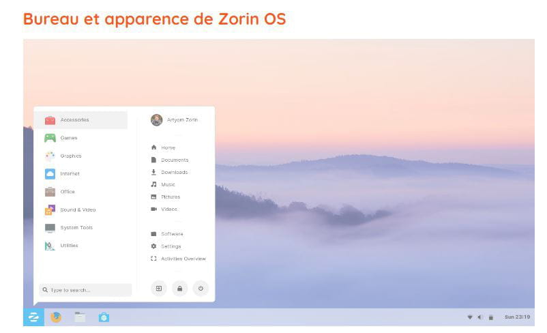Select the Games category
The height and width of the screenshot is (333, 547).
click(81, 138)
